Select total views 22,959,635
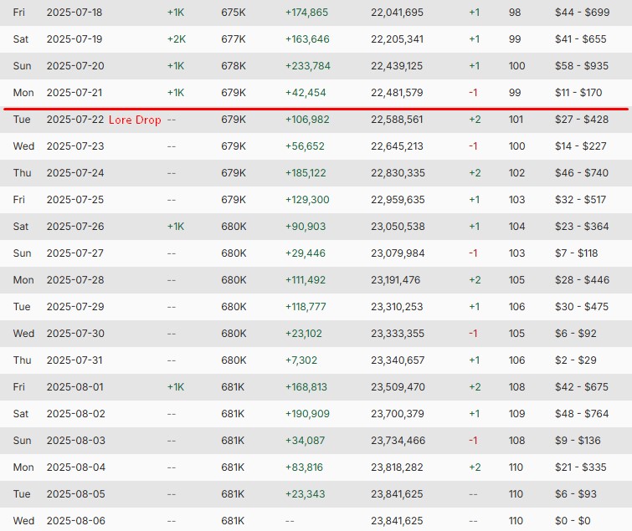The height and width of the screenshot is (531, 632). coord(398,200)
